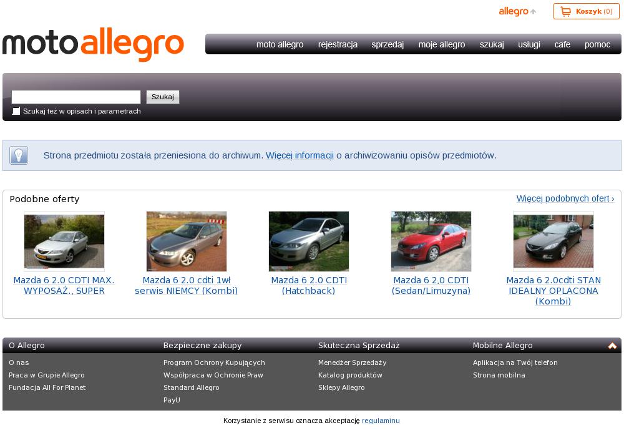Open the Koszyk shopping cart
The width and height of the screenshot is (624, 433).
pyautogui.click(x=586, y=11)
